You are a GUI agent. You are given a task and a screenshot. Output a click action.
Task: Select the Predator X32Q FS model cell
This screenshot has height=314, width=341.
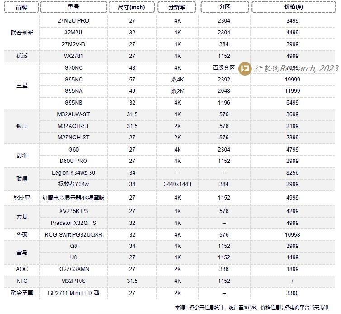click(74, 223)
